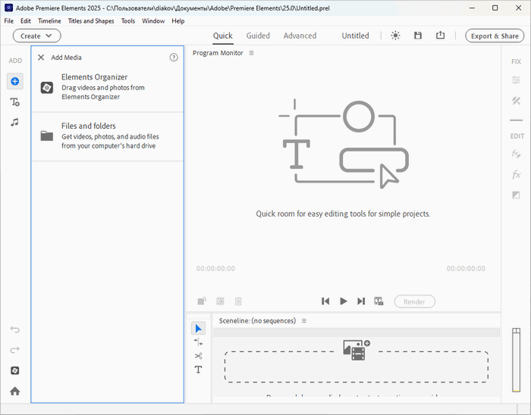Go to Home screen icon
This screenshot has height=415, width=531.
click(x=15, y=391)
